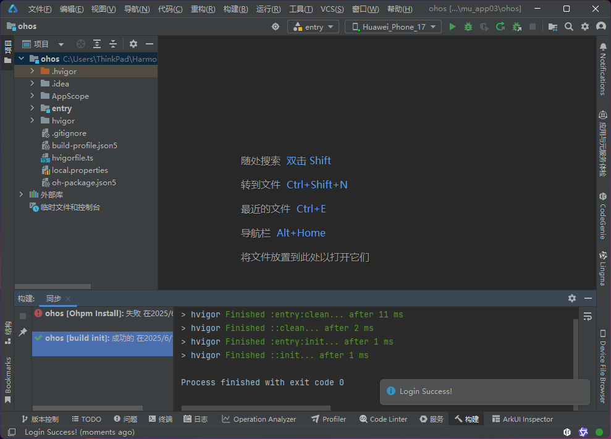Expand the AppScope folder
Screen dimensions: 611x439
(32, 96)
